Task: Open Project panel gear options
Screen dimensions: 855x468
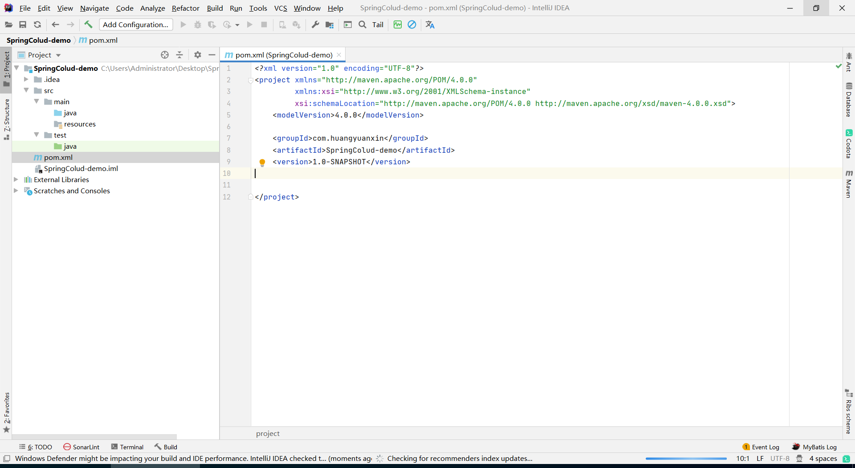Action: tap(198, 55)
